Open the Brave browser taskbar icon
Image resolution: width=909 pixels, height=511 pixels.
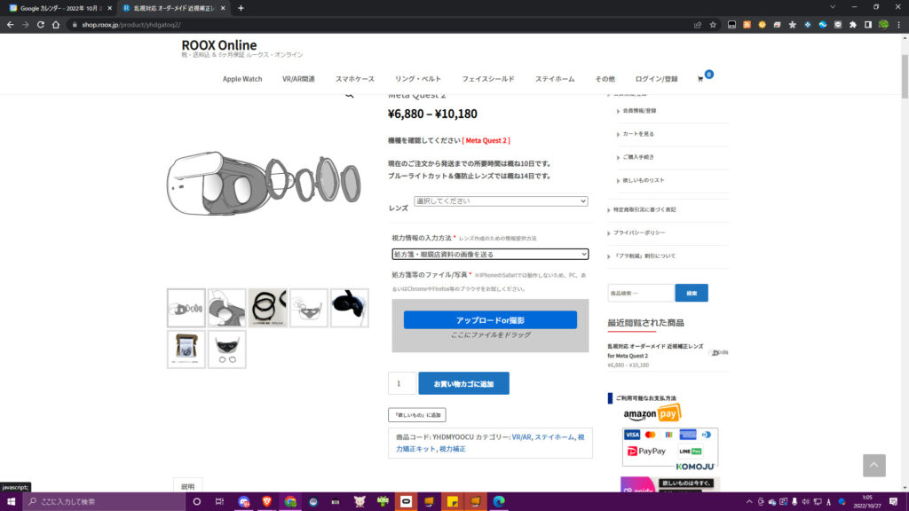(266, 502)
